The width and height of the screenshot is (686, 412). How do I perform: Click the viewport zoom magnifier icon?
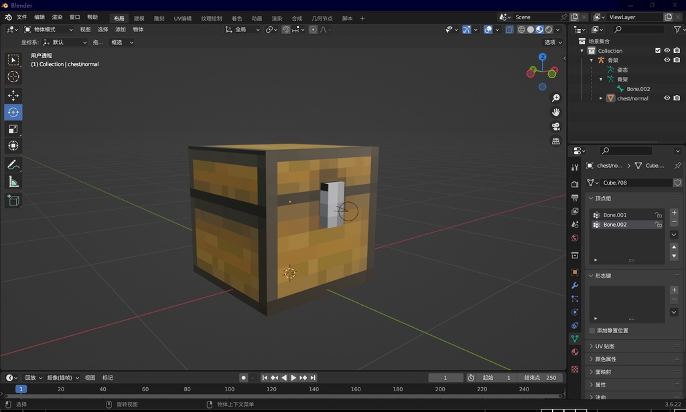click(x=555, y=98)
